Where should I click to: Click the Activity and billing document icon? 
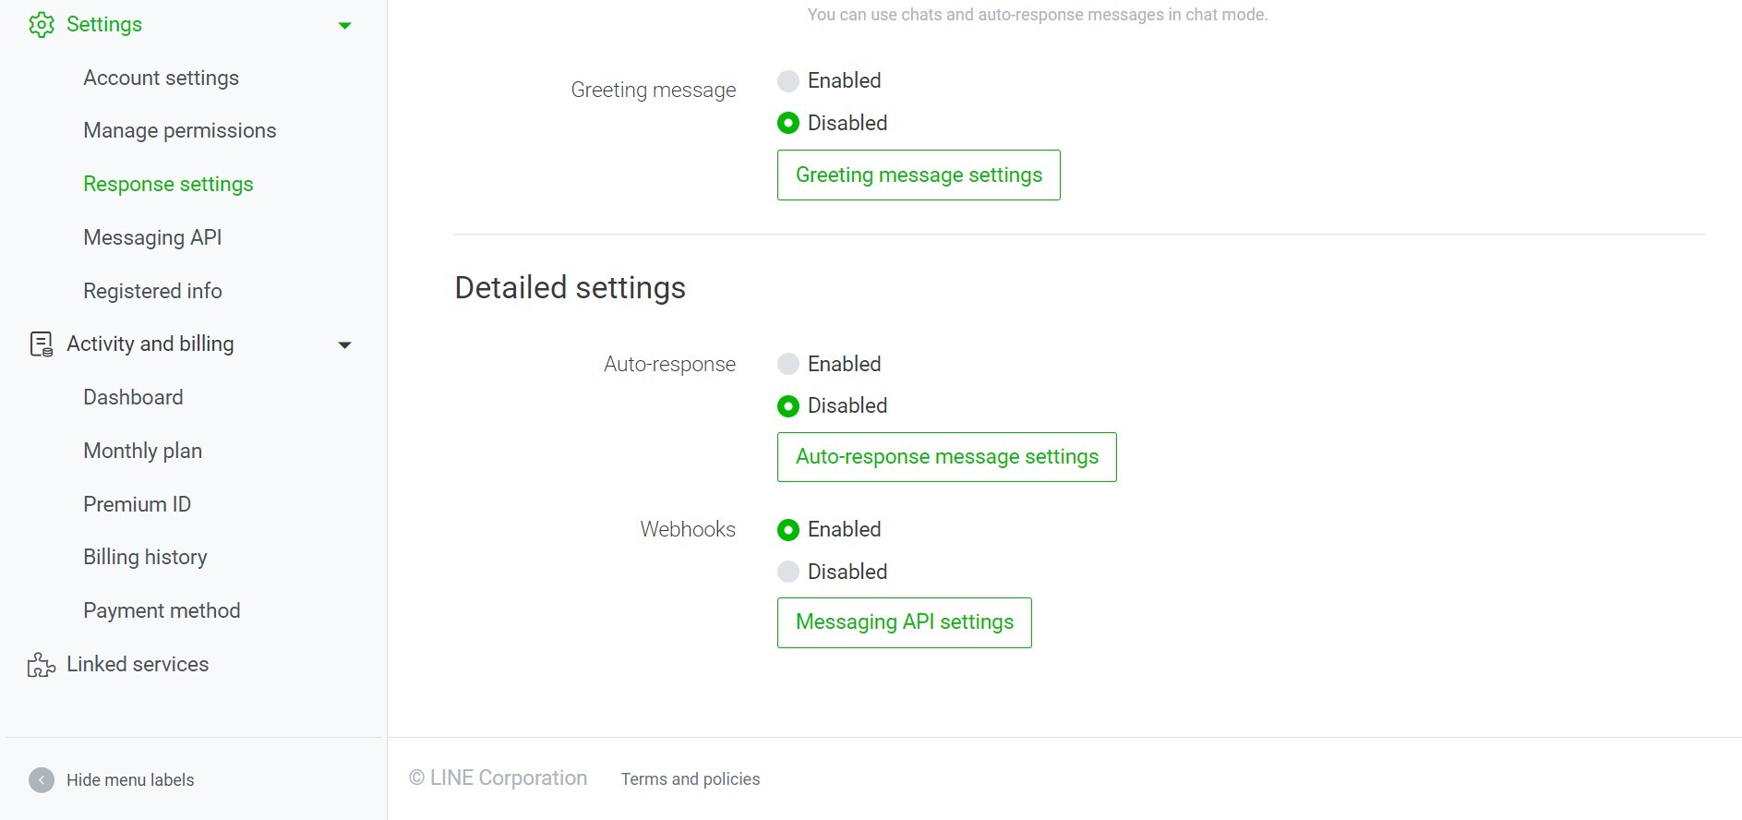point(42,344)
